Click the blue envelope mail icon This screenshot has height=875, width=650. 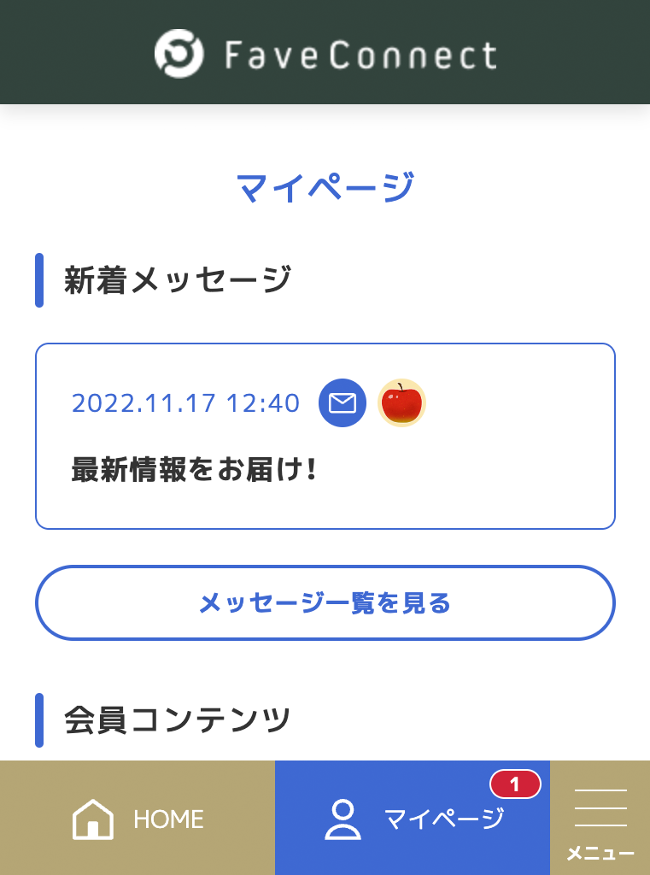coord(343,403)
